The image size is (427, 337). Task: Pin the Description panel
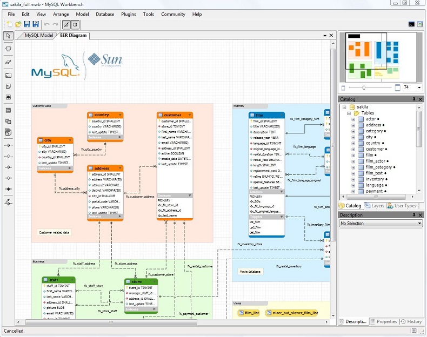(x=414, y=215)
